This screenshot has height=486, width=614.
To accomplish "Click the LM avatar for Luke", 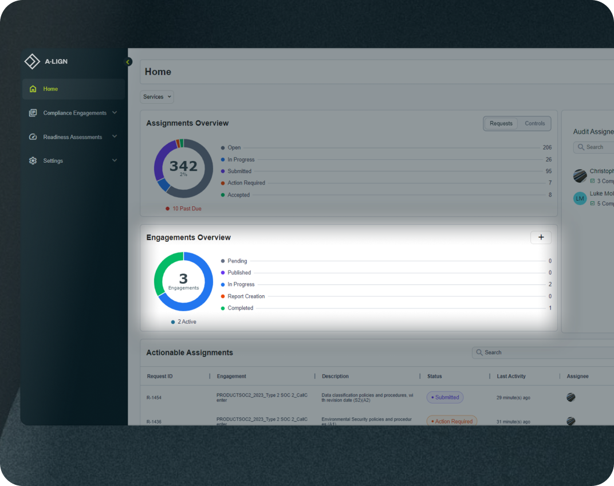I will pos(580,198).
